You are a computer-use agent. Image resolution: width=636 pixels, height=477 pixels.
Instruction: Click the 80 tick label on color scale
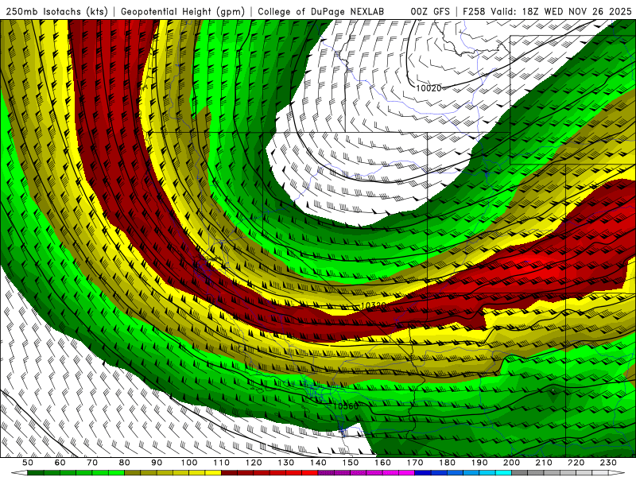coord(125,463)
